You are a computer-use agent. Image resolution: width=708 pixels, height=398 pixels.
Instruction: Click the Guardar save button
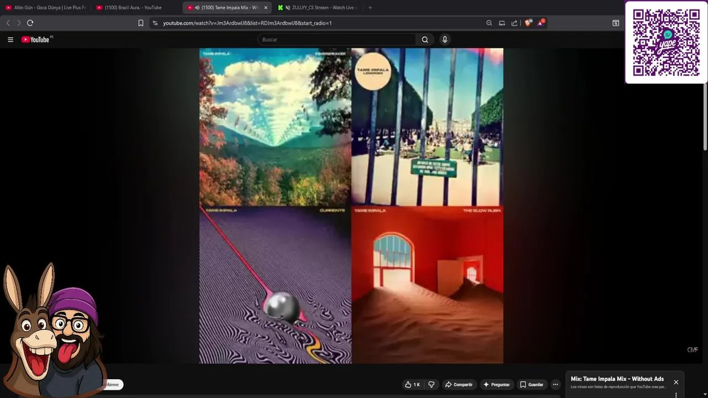(532, 385)
